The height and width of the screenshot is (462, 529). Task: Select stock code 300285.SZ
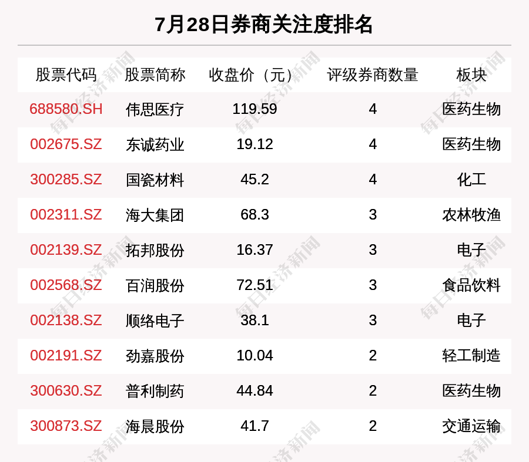(66, 180)
